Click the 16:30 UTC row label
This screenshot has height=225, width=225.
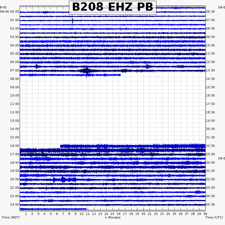coord(210,95)
